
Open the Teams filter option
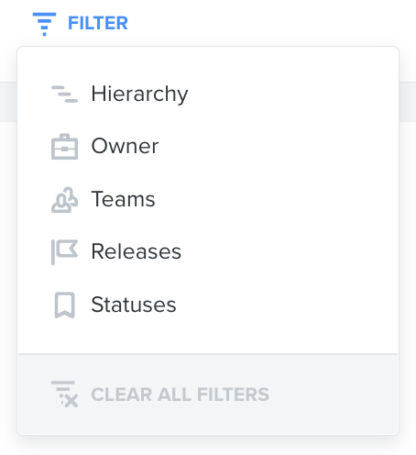click(123, 199)
